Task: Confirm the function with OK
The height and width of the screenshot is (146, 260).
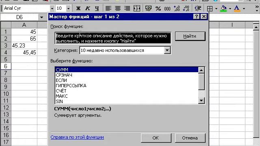Action: [156, 138]
